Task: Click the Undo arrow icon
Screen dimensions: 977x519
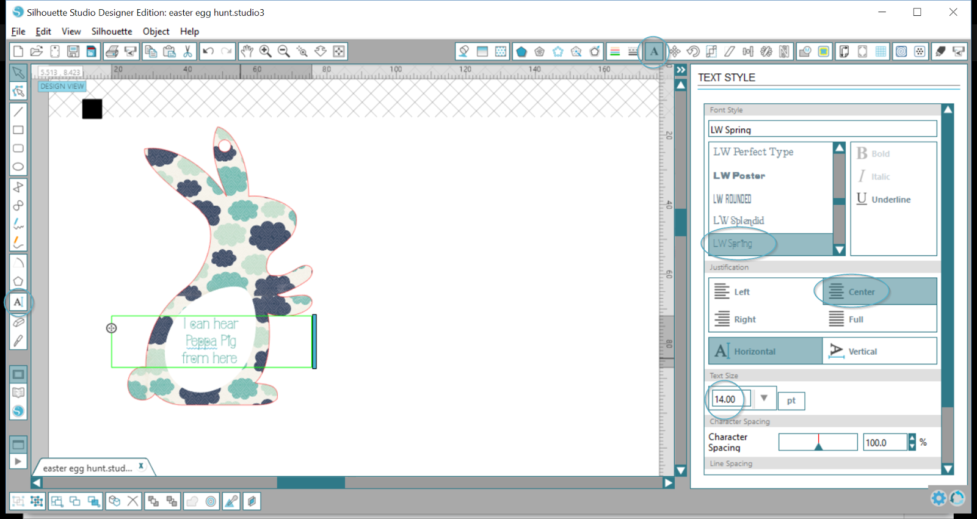Action: click(x=208, y=51)
